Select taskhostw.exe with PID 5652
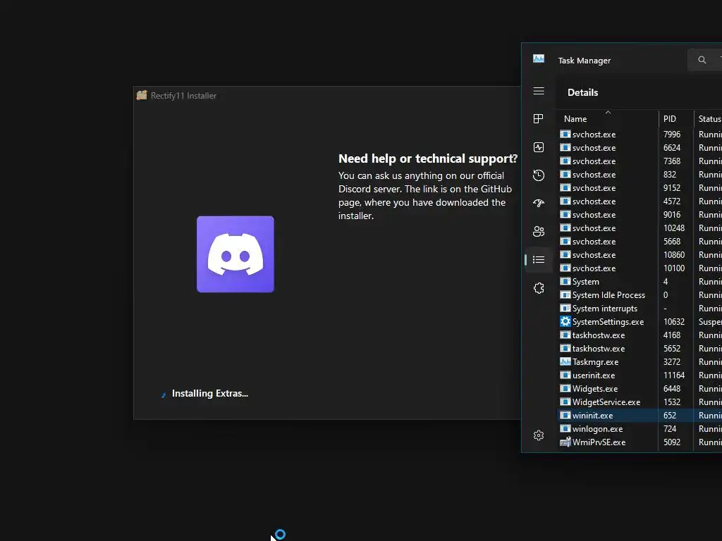 click(599, 348)
